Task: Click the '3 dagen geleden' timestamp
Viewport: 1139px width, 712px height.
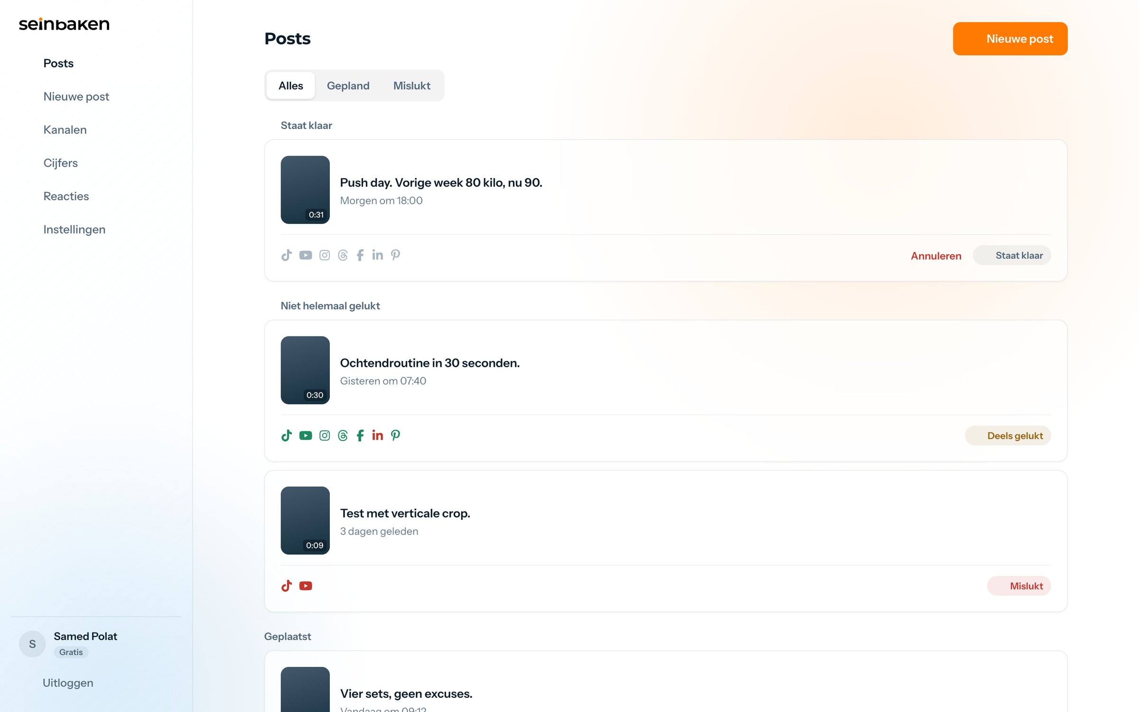Action: [x=379, y=531]
